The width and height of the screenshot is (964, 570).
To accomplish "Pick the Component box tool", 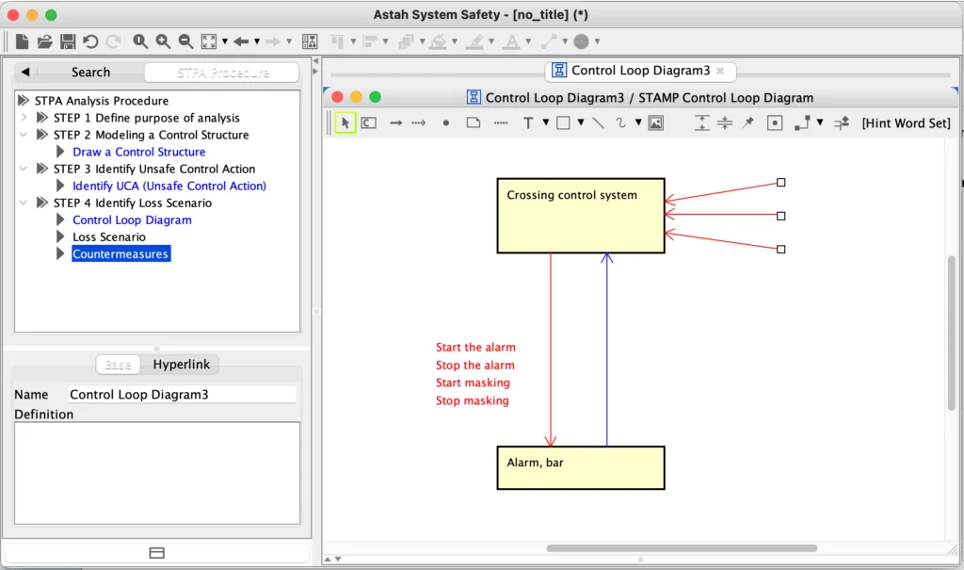I will click(369, 122).
